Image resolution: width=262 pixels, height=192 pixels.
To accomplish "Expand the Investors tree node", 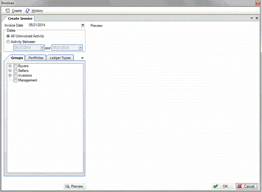I will coord(10,75).
